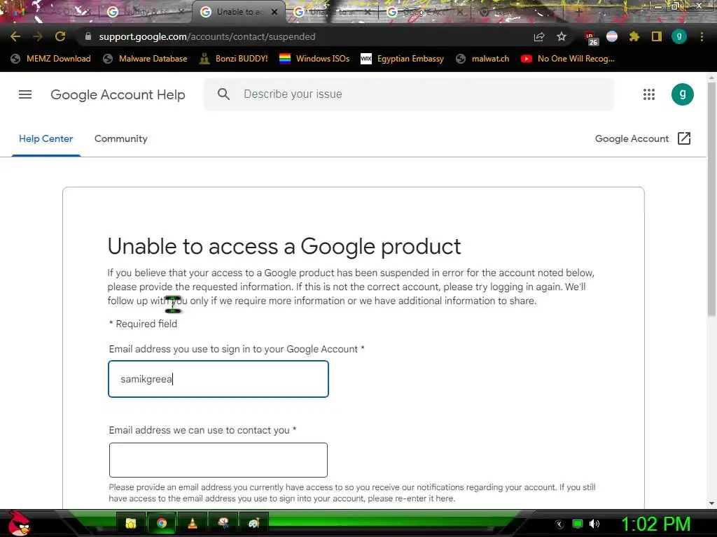717x537 pixels.
Task: Open the Help main menu hamburger
Action: 25,94
